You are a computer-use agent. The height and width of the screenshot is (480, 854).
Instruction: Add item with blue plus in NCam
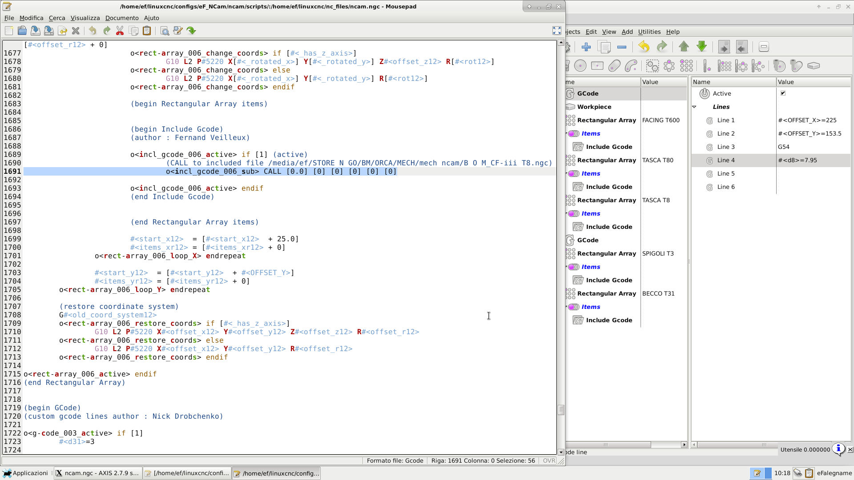point(586,47)
